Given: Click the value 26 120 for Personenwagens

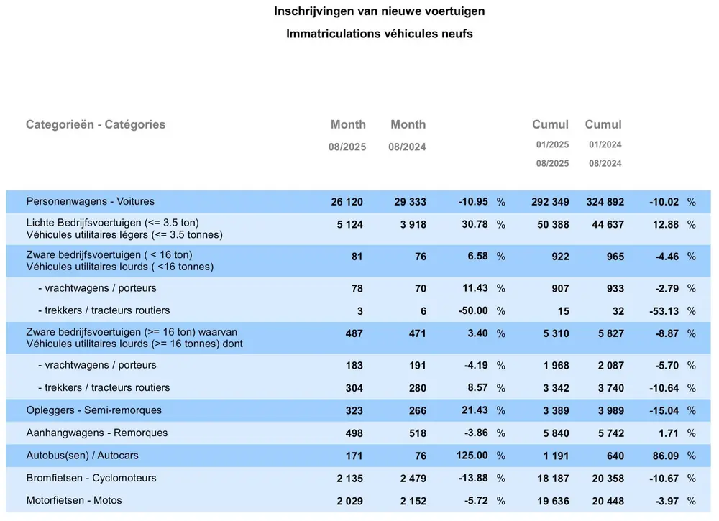Looking at the screenshot, I should point(347,202).
